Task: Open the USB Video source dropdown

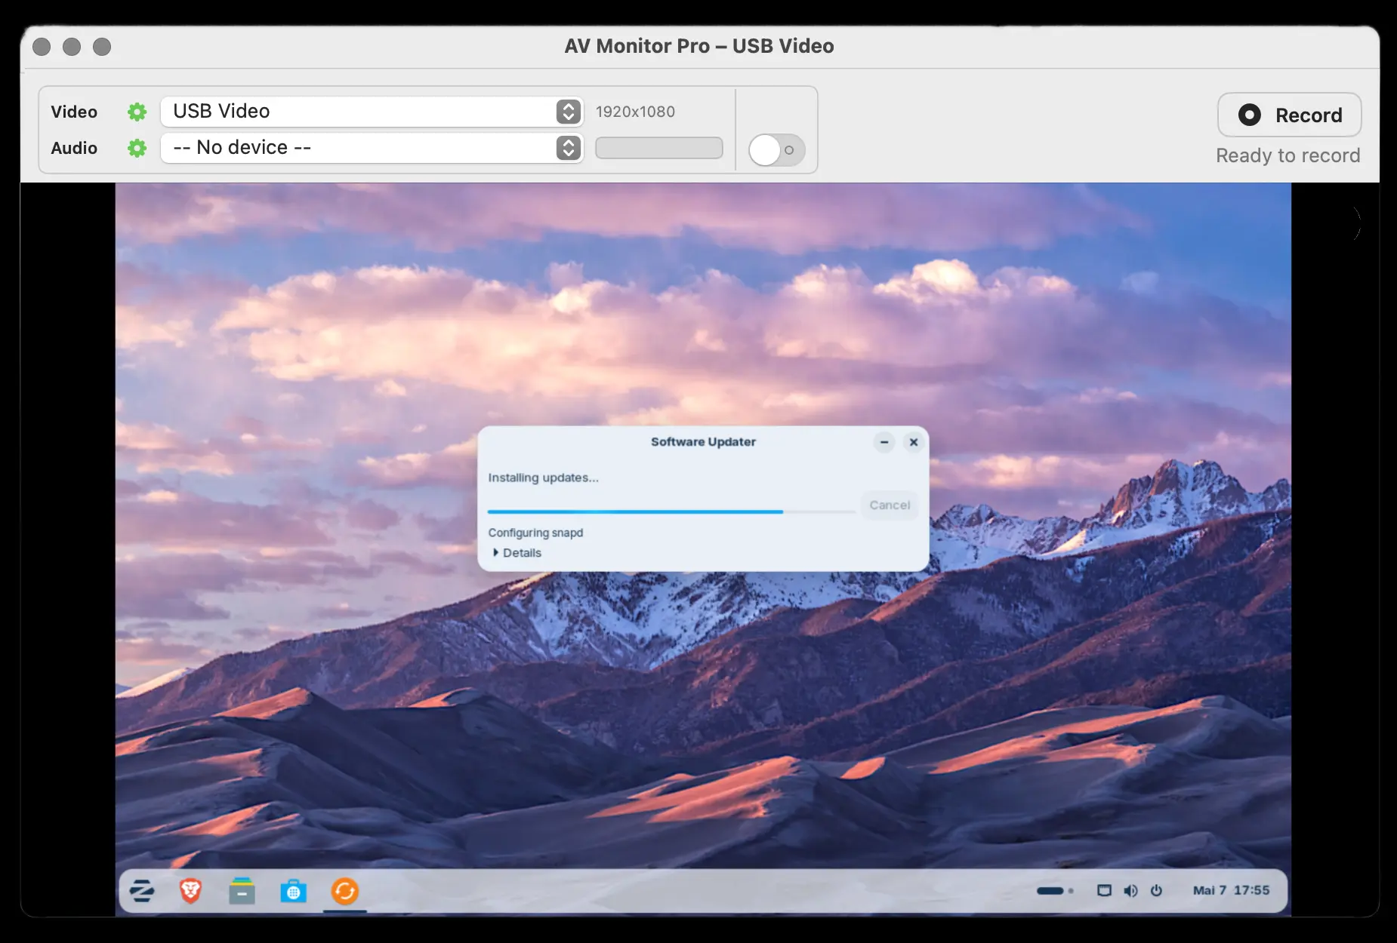Action: tap(372, 112)
